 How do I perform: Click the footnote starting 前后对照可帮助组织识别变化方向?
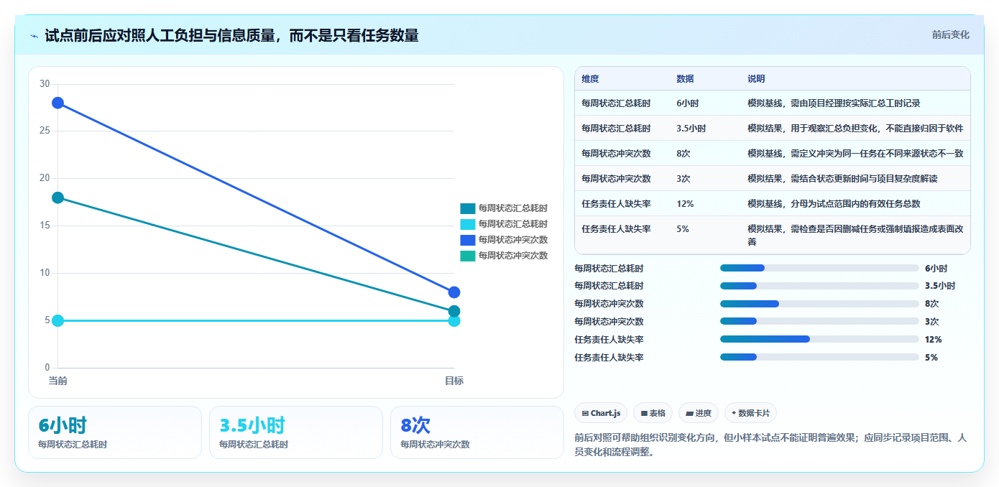pyautogui.click(x=770, y=445)
